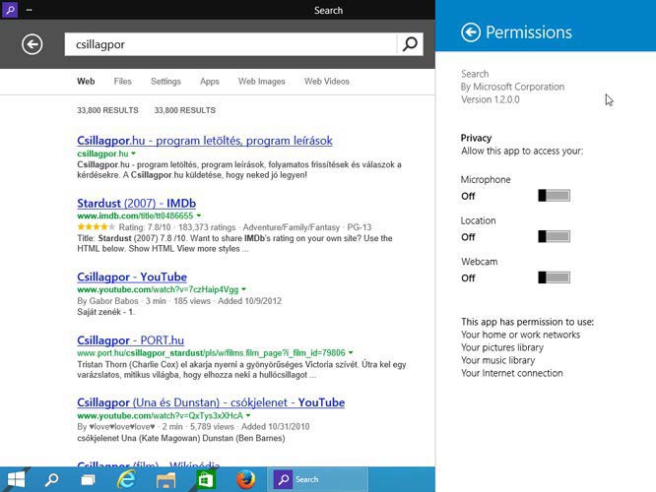Click 'Your Internet connection' permission text

(x=511, y=373)
